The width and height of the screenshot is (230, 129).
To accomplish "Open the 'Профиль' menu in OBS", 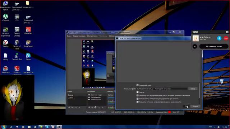I will point(103,36).
